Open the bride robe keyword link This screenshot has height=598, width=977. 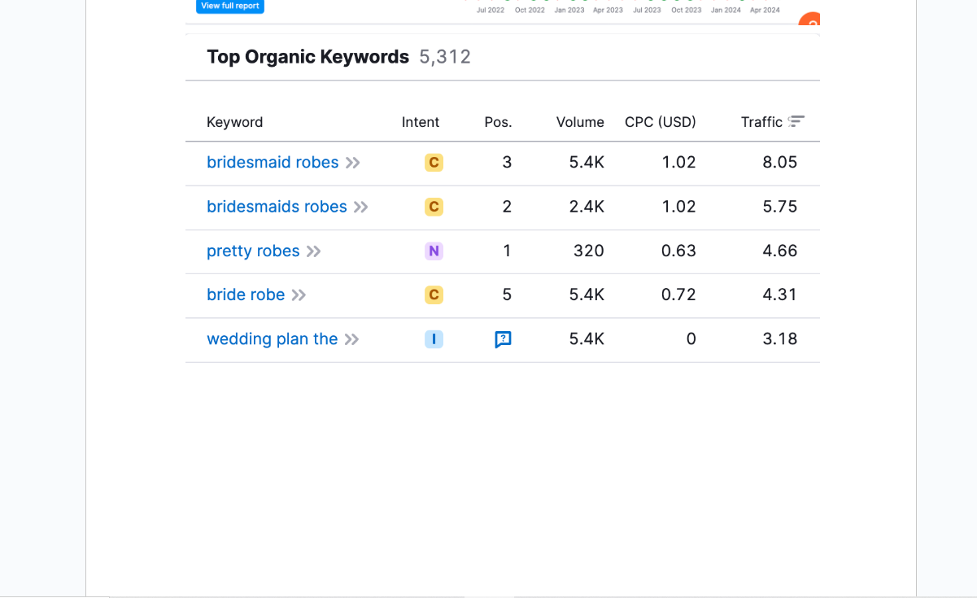coord(246,295)
